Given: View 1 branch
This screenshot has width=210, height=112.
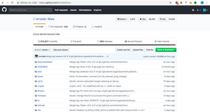Looking at the screenshot, I should point(76,41).
